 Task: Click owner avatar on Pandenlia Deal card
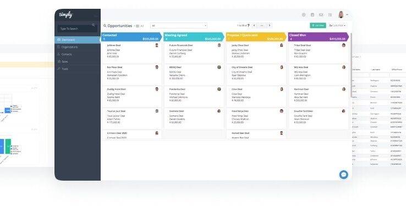click(219, 89)
